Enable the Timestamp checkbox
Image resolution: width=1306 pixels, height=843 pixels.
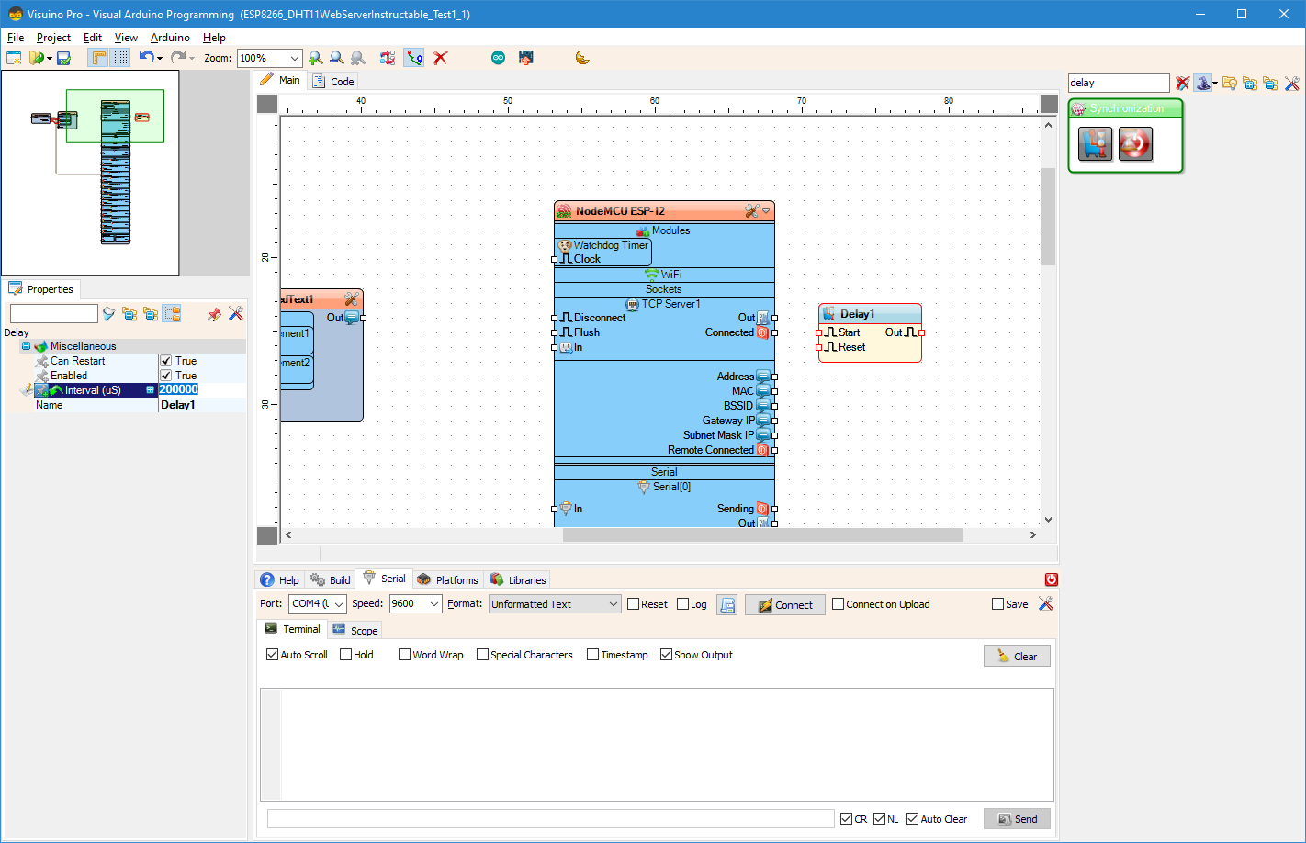pos(592,655)
